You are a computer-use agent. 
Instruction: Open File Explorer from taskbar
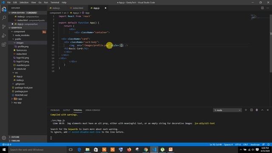pos(88,150)
